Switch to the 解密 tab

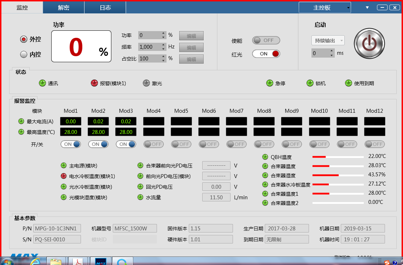tap(64, 7)
